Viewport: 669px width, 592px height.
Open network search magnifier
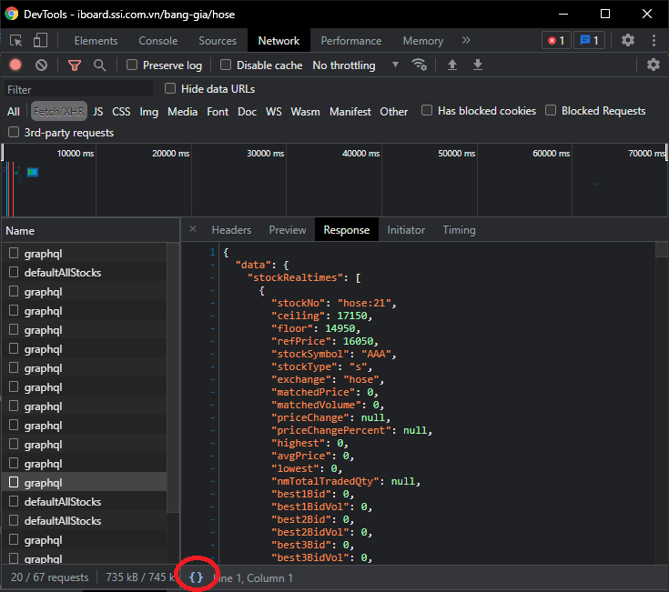[99, 65]
